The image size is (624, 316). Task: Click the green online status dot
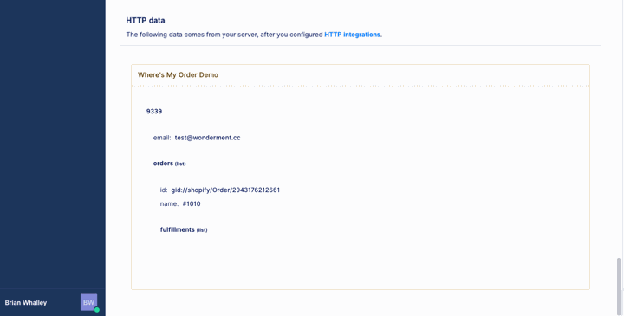tap(97, 310)
